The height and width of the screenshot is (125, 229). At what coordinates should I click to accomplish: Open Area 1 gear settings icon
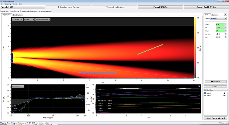224,93
